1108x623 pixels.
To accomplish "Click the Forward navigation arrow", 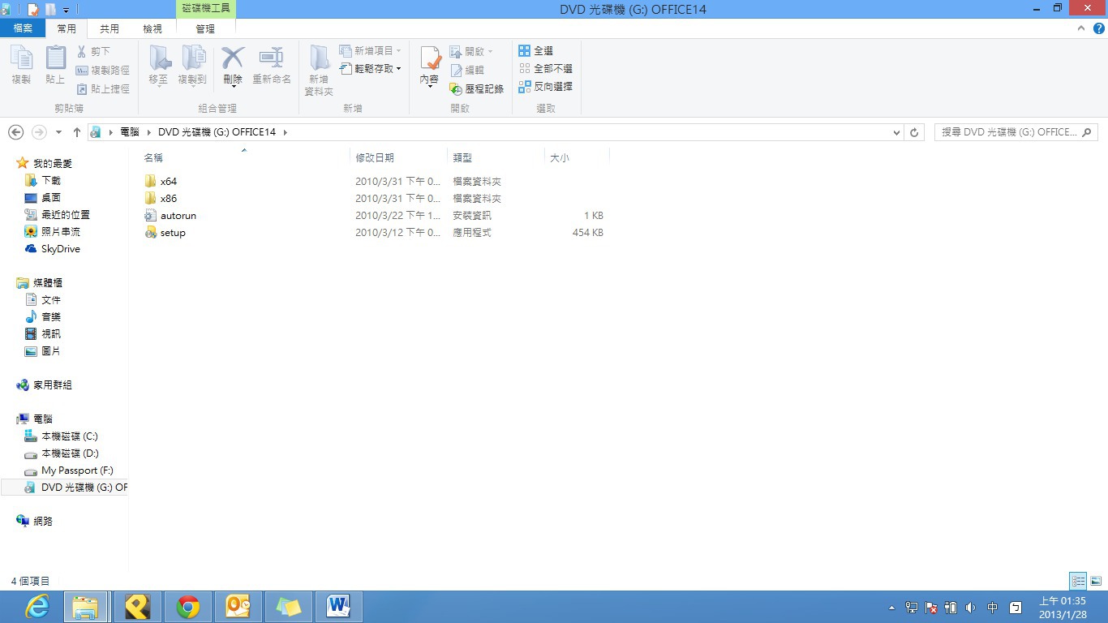I will pos(38,132).
